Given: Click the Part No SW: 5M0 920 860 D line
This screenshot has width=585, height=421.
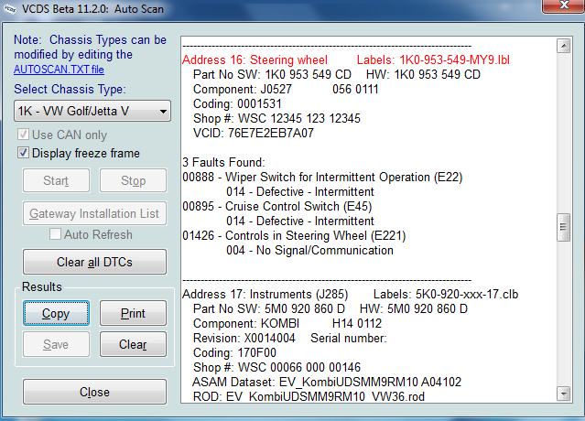Looking at the screenshot, I should tap(330, 308).
